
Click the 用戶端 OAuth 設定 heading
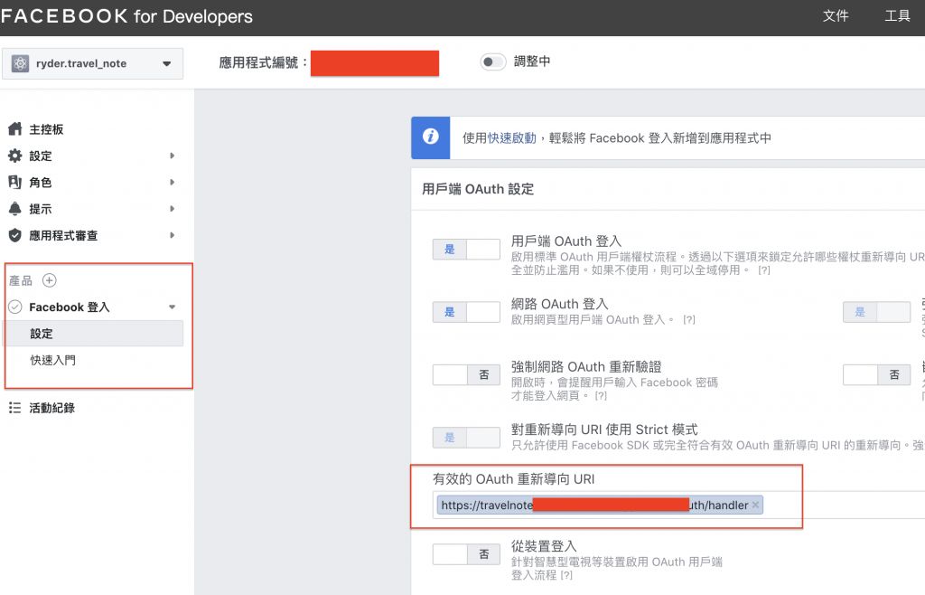[x=478, y=189]
